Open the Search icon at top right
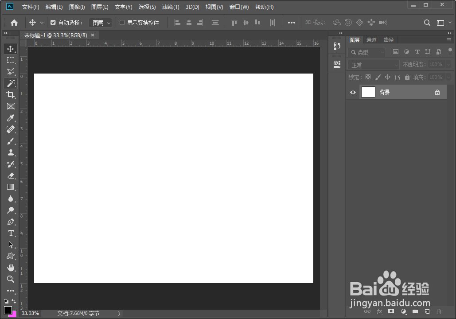This screenshot has width=456, height=319. point(427,23)
